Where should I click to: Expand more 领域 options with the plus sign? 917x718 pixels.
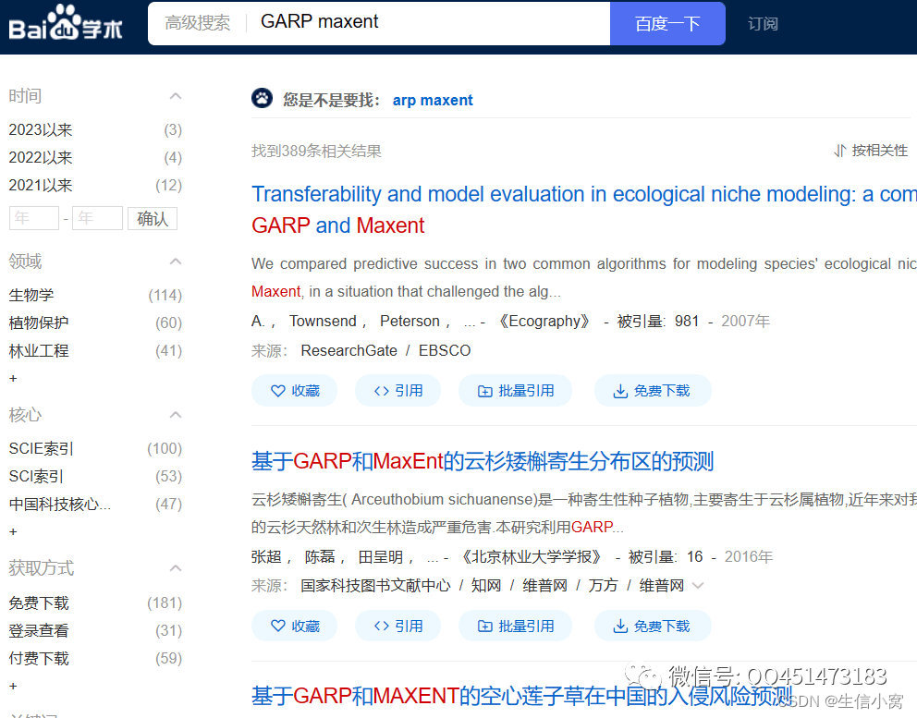coord(13,379)
